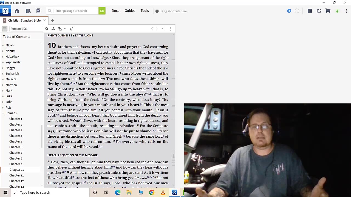Click heading Righteousness by Faith Alone

click(x=70, y=36)
